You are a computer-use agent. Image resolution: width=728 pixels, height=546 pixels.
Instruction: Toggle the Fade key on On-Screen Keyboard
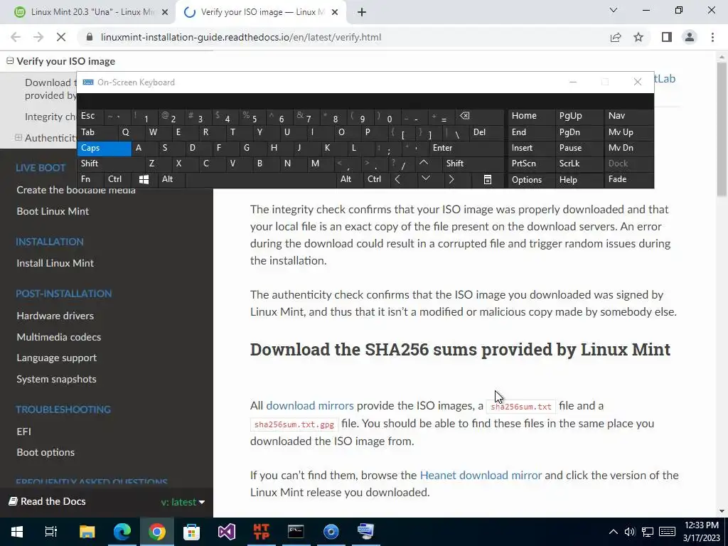click(x=628, y=179)
